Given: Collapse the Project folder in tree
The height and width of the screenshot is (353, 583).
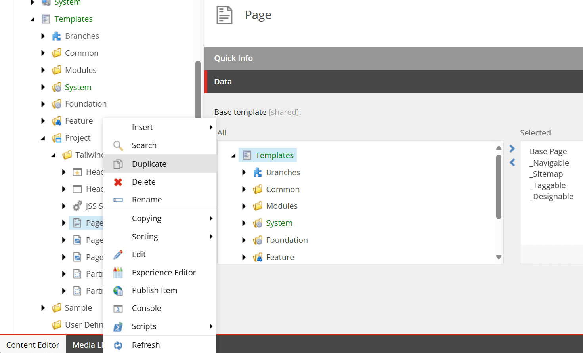Looking at the screenshot, I should (43, 138).
